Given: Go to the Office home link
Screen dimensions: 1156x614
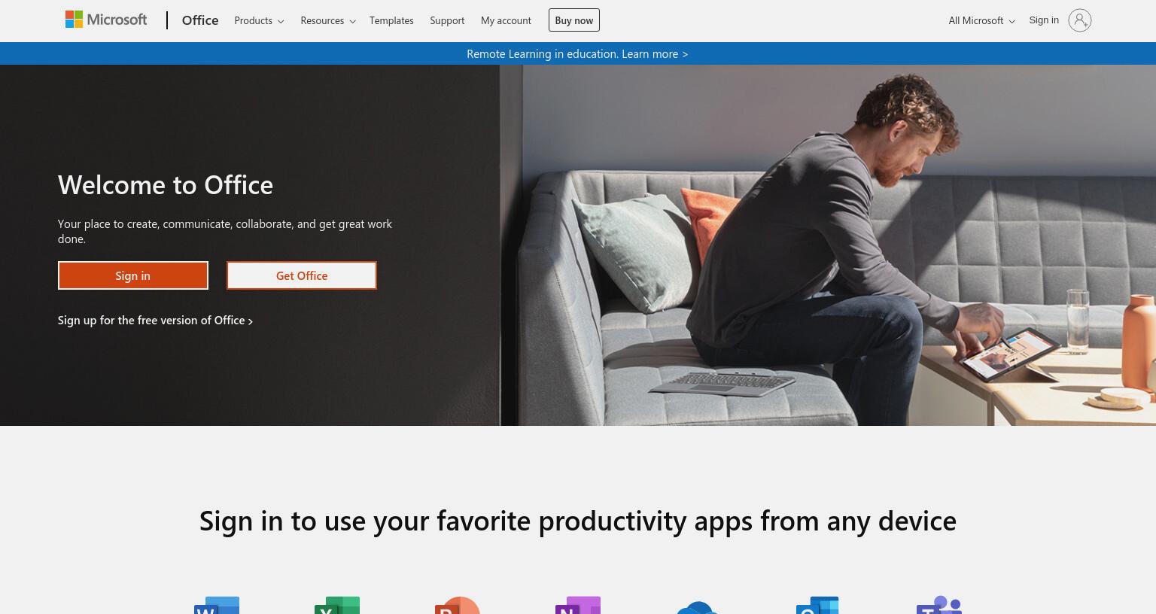Looking at the screenshot, I should click(x=200, y=20).
